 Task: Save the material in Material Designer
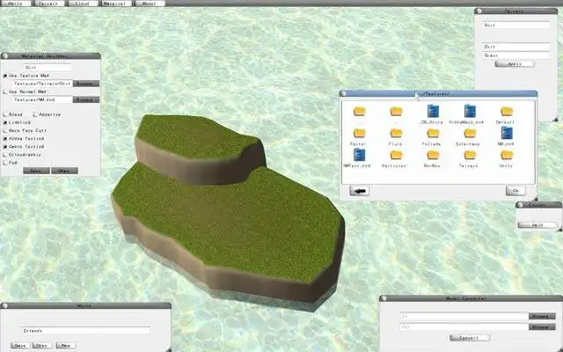(36, 171)
